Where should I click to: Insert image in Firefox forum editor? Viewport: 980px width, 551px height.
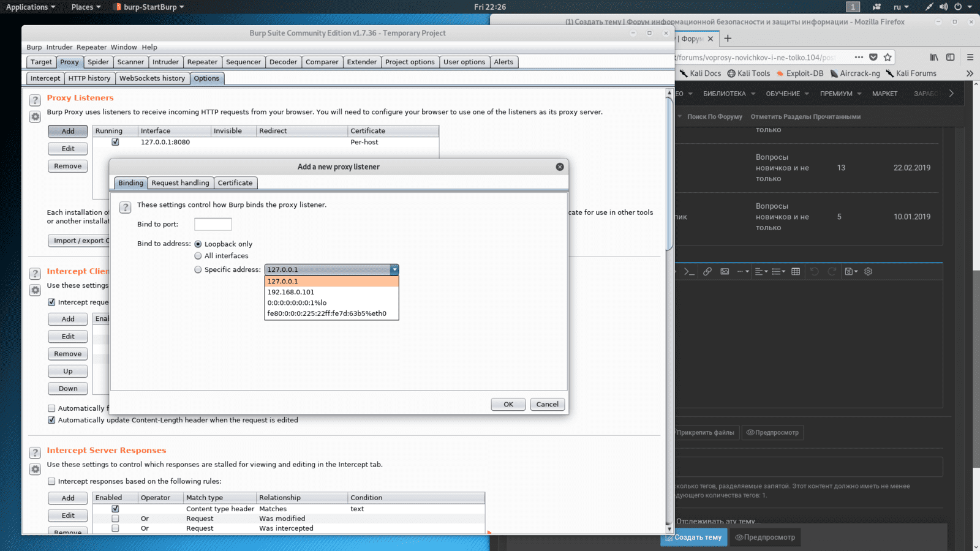click(725, 271)
